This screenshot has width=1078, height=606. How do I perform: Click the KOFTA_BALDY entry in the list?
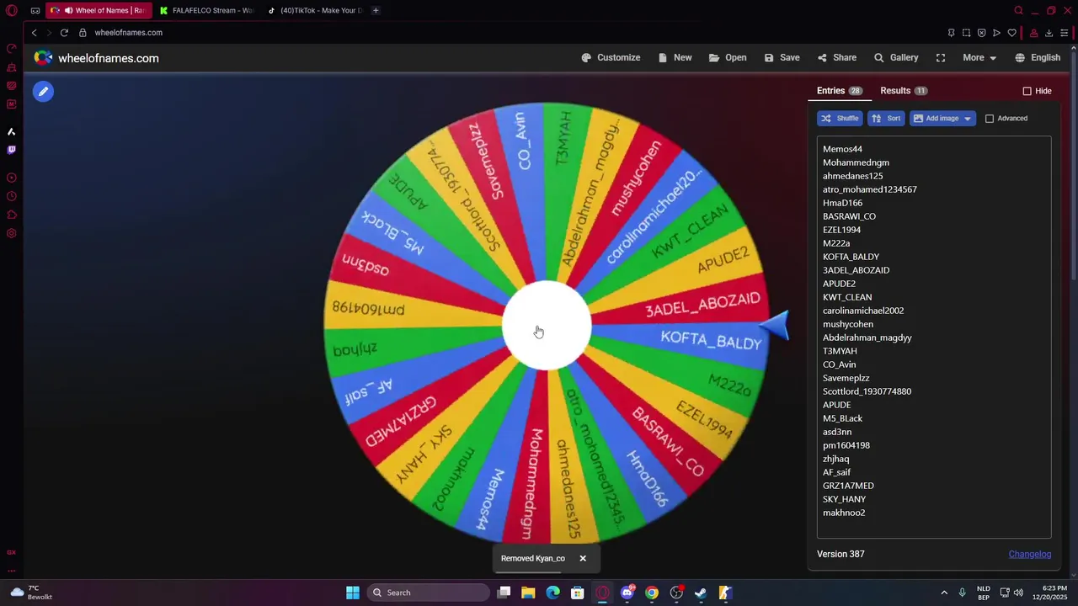(x=851, y=257)
